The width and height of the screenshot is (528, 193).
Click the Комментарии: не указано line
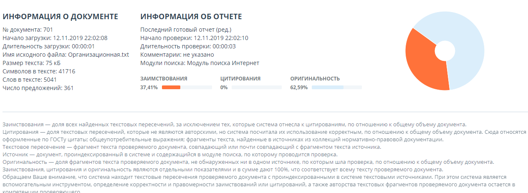[x=177, y=55]
